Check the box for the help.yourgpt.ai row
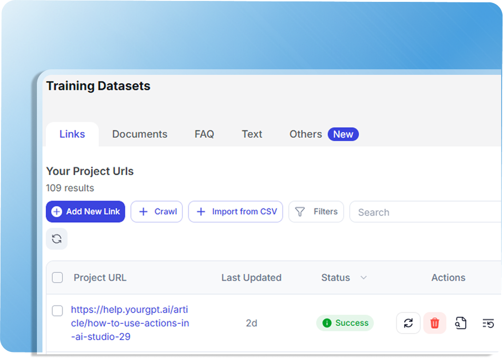 (57, 311)
